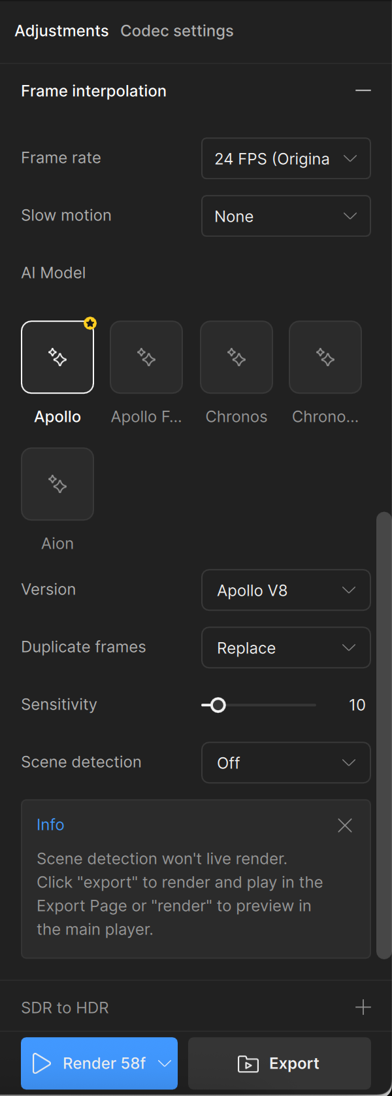This screenshot has height=1096, width=392.
Task: Choose the Chronos AI model icon
Action: point(237,357)
